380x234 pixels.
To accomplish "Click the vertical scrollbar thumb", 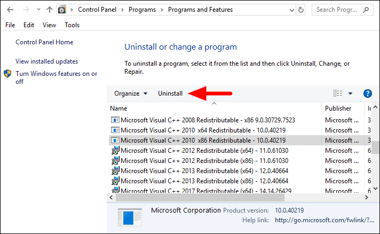I will point(375,147).
